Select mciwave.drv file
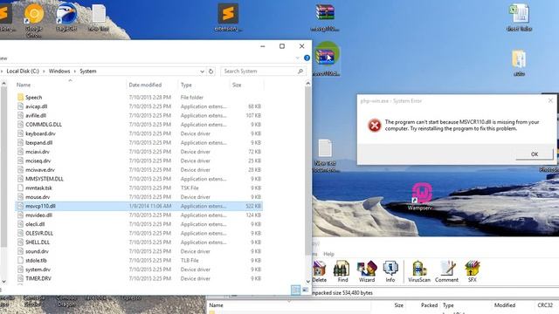The width and height of the screenshot is (559, 314). pos(40,170)
